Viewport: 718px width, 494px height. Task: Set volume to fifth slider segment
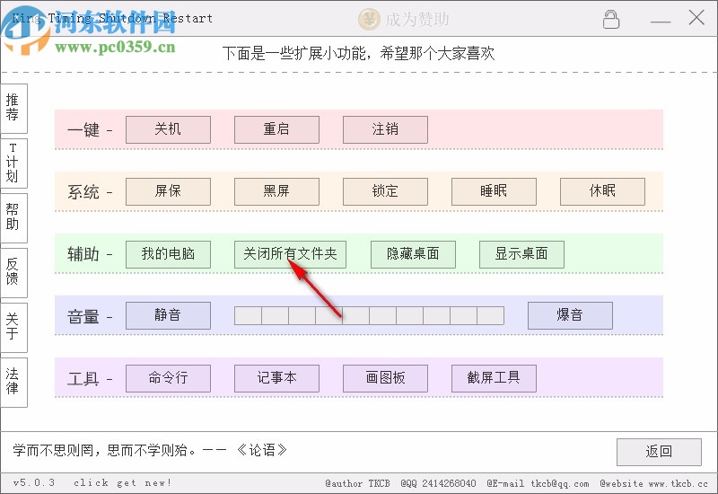[355, 316]
